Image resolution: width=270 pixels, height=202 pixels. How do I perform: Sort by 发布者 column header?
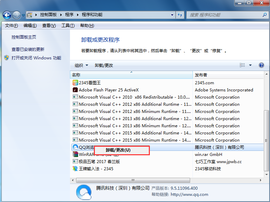pos(228,75)
